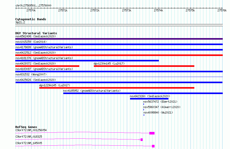The height and width of the screenshot is (149, 230).
Task: Click the DGV Structural Variants track title
Action: [36, 33]
